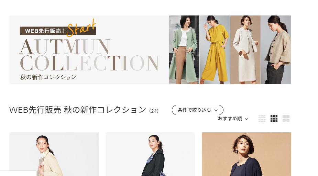Click the white tab at bottom-left corner
The width and height of the screenshot is (318, 176).
(18, 173)
